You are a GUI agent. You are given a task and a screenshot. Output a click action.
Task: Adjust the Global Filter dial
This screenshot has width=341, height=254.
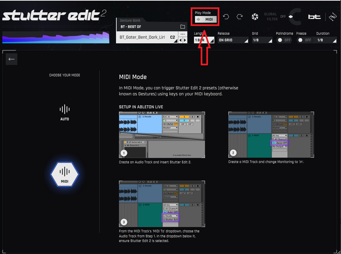pos(295,17)
